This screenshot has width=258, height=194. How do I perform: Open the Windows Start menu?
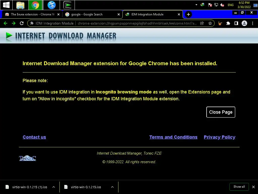click(x=6, y=5)
